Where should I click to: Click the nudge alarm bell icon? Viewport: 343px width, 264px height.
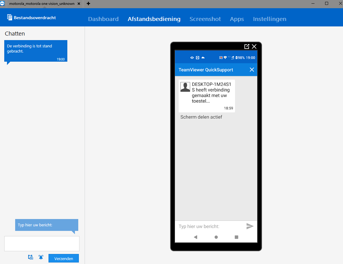[41, 257]
